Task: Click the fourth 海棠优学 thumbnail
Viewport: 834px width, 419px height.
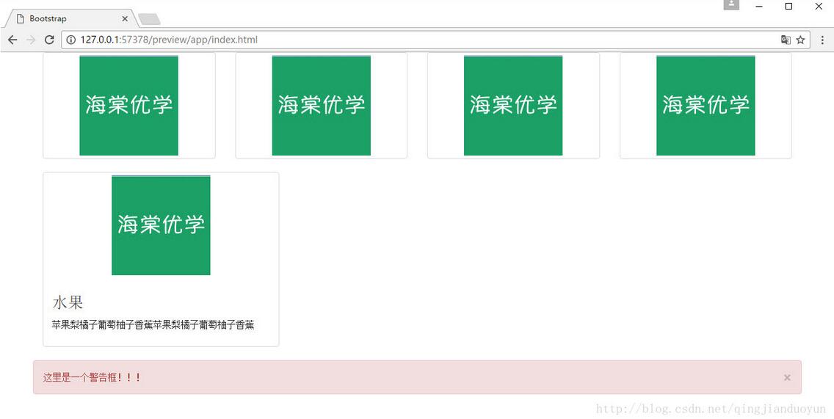Action: click(x=706, y=106)
